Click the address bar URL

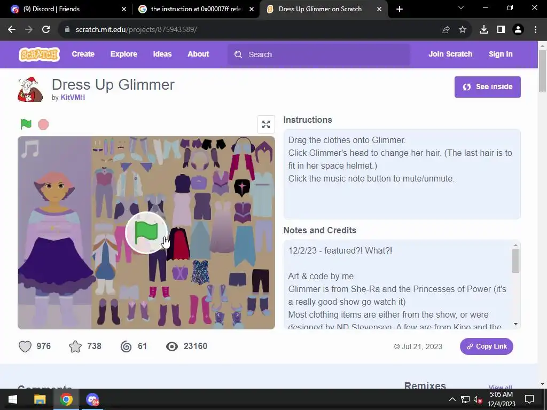pos(136,30)
